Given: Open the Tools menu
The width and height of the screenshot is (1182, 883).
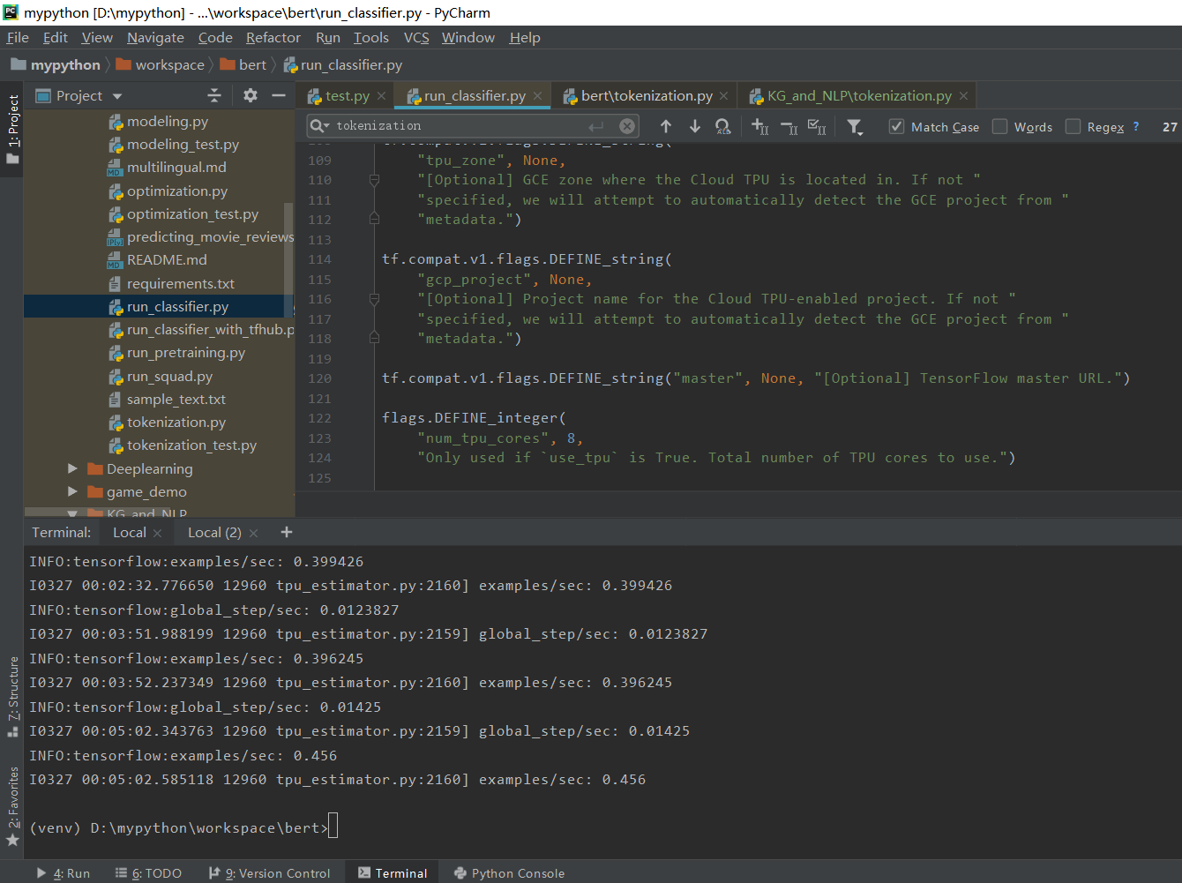Looking at the screenshot, I should 371,37.
